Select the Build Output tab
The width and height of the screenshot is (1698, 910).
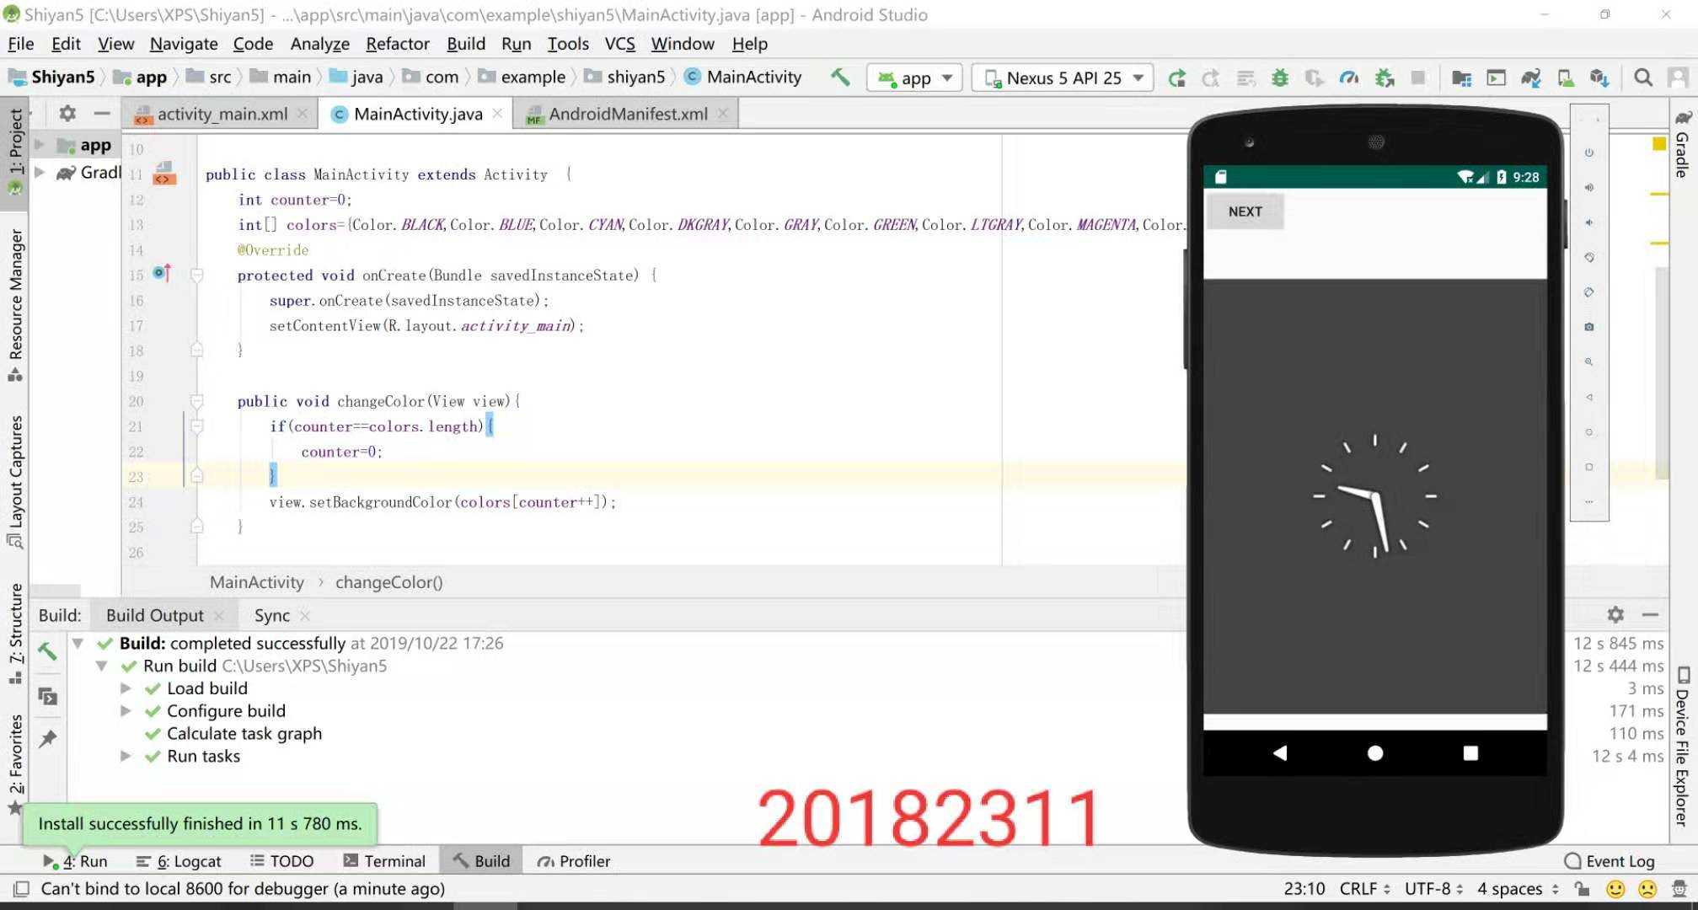(x=154, y=614)
